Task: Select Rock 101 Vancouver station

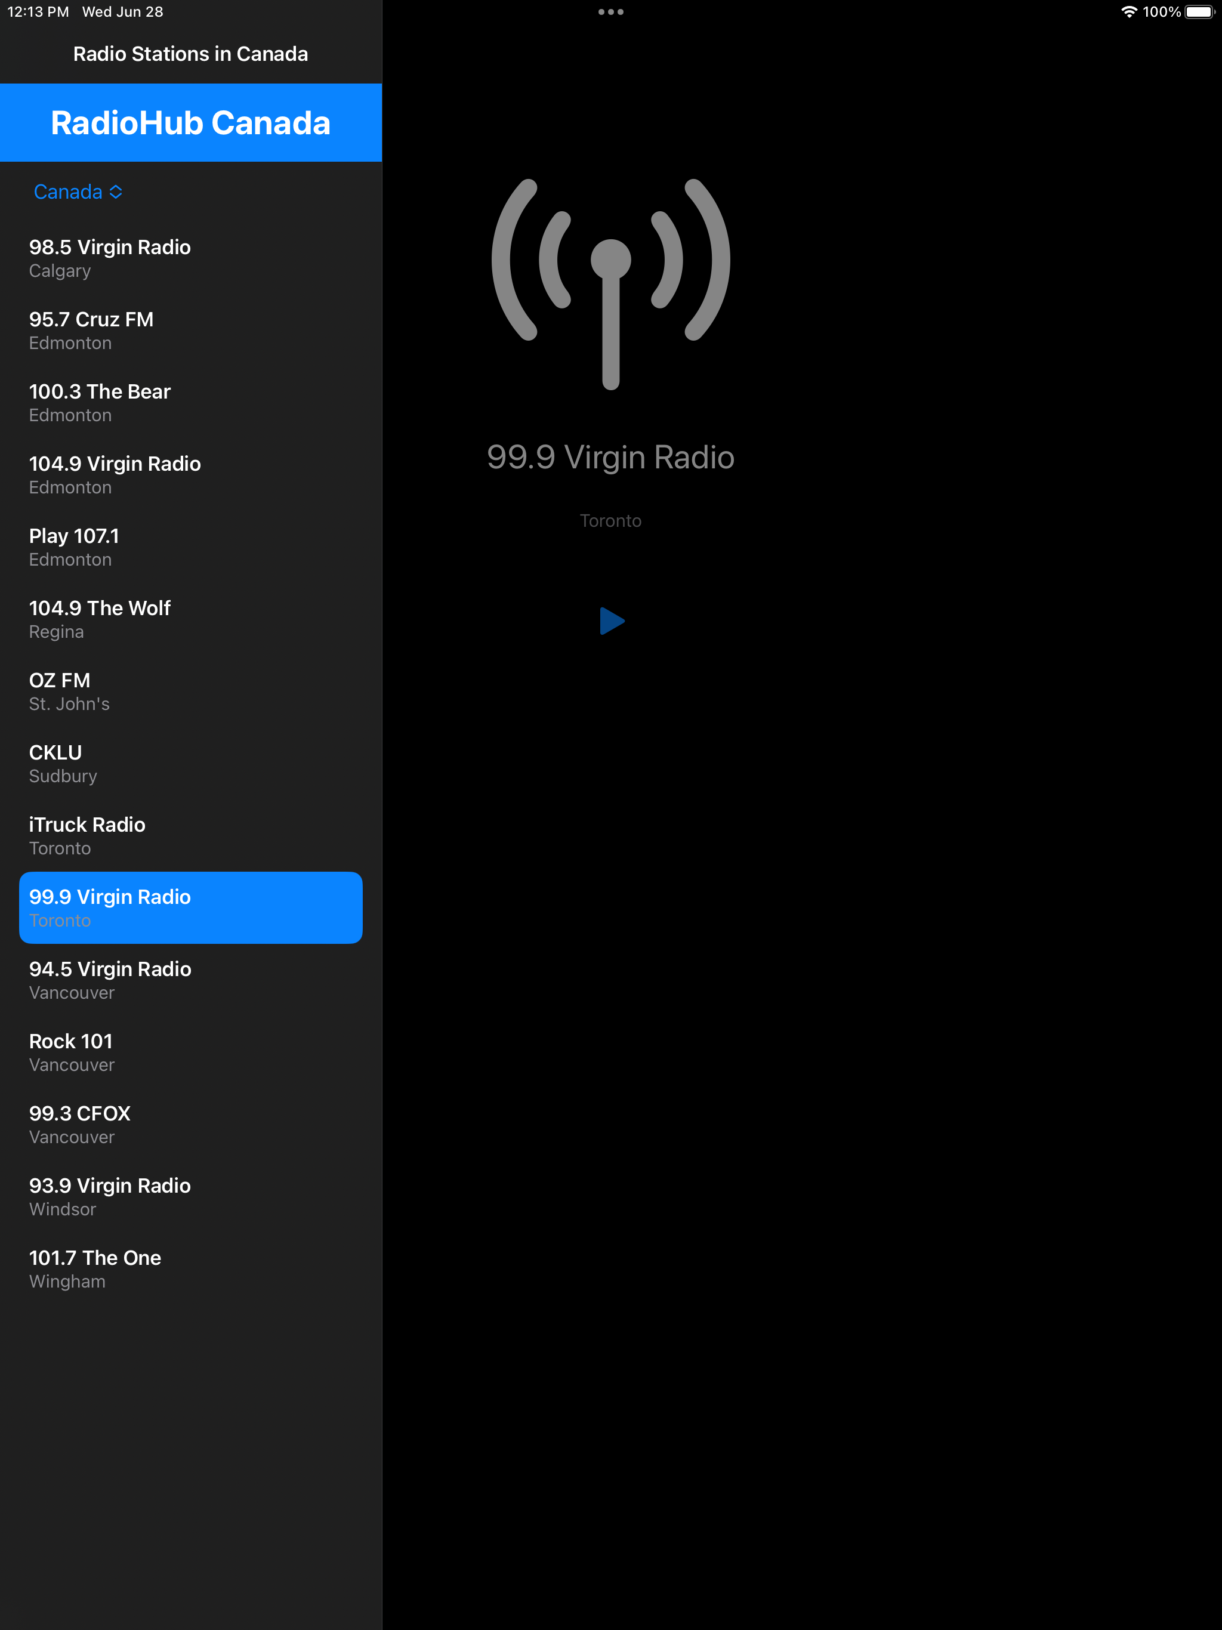Action: coord(191,1052)
